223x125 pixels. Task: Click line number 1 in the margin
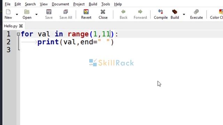(8, 34)
